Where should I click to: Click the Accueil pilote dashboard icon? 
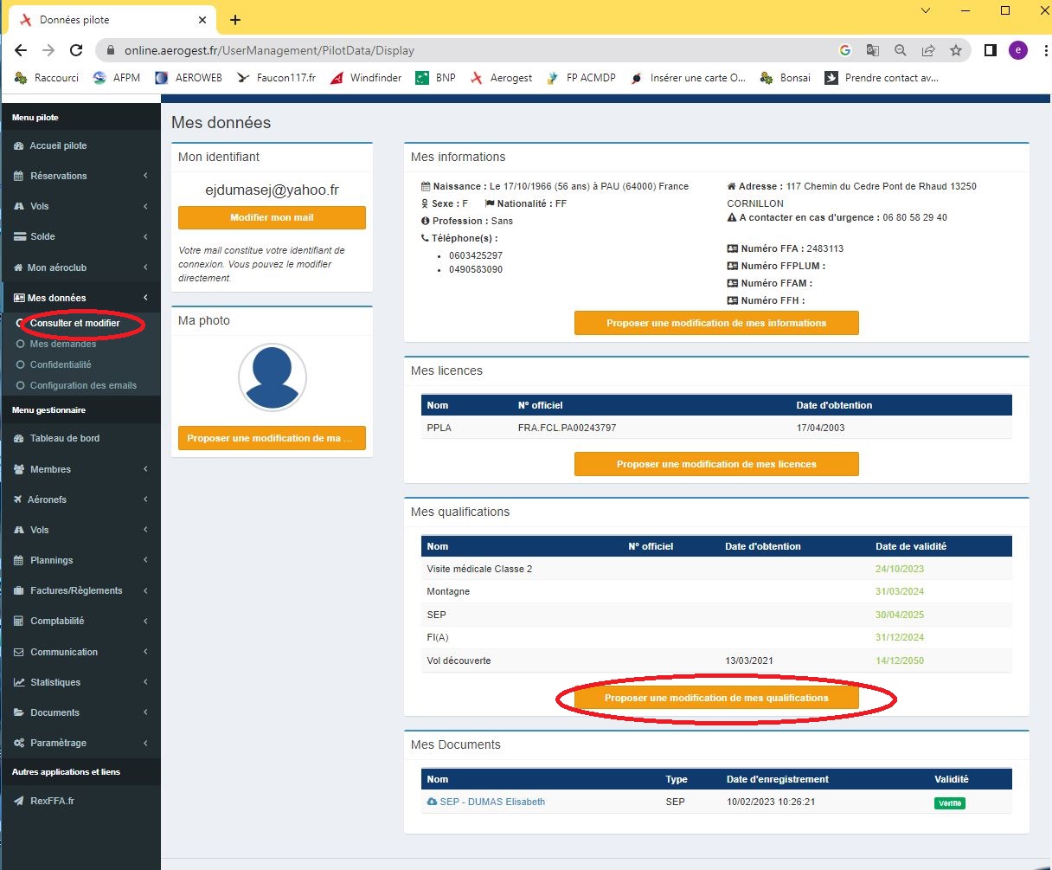coord(19,146)
